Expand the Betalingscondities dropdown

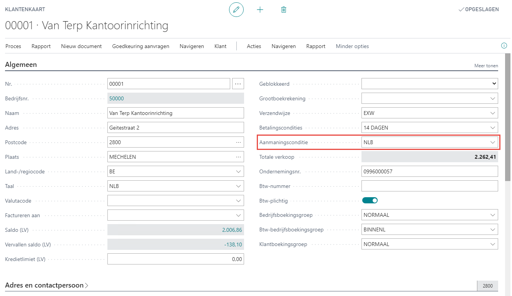click(493, 128)
